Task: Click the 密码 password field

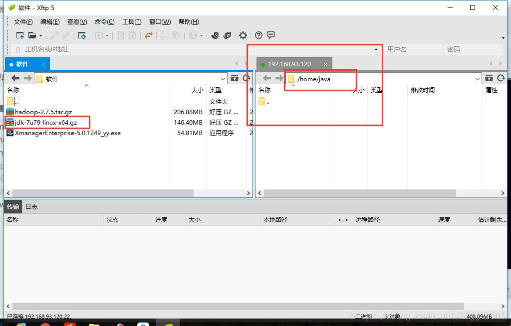Action: pos(473,49)
